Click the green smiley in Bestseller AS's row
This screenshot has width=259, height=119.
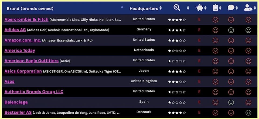point(248,113)
